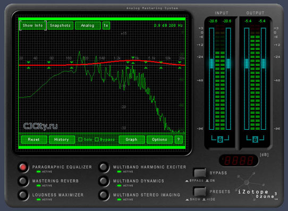The height and width of the screenshot is (211, 288).
Task: Toggle the input channel link lock icon
Action: coord(220,139)
